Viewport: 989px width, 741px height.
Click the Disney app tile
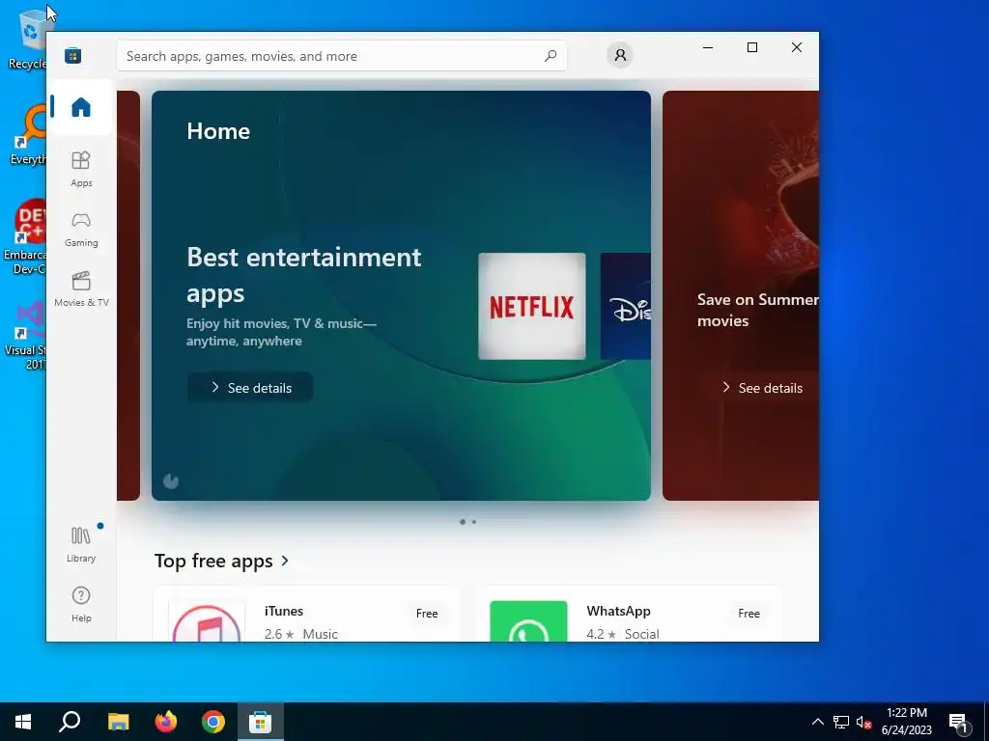625,306
